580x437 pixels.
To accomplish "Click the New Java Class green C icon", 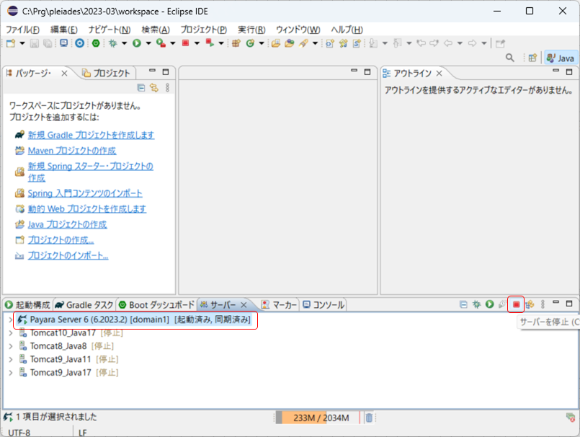I will (x=251, y=43).
